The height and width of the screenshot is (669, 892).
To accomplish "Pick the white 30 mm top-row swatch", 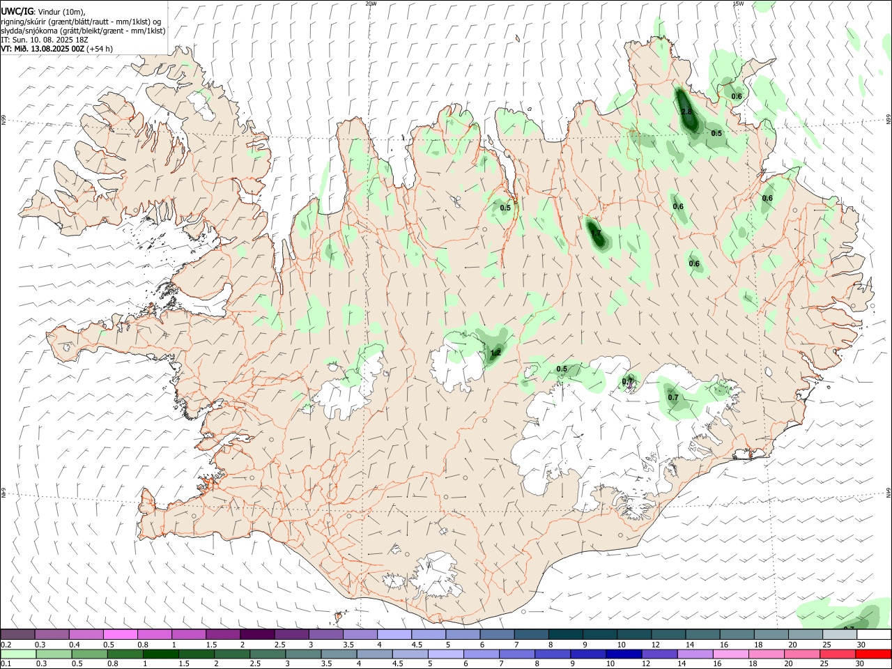I will coord(875,634).
